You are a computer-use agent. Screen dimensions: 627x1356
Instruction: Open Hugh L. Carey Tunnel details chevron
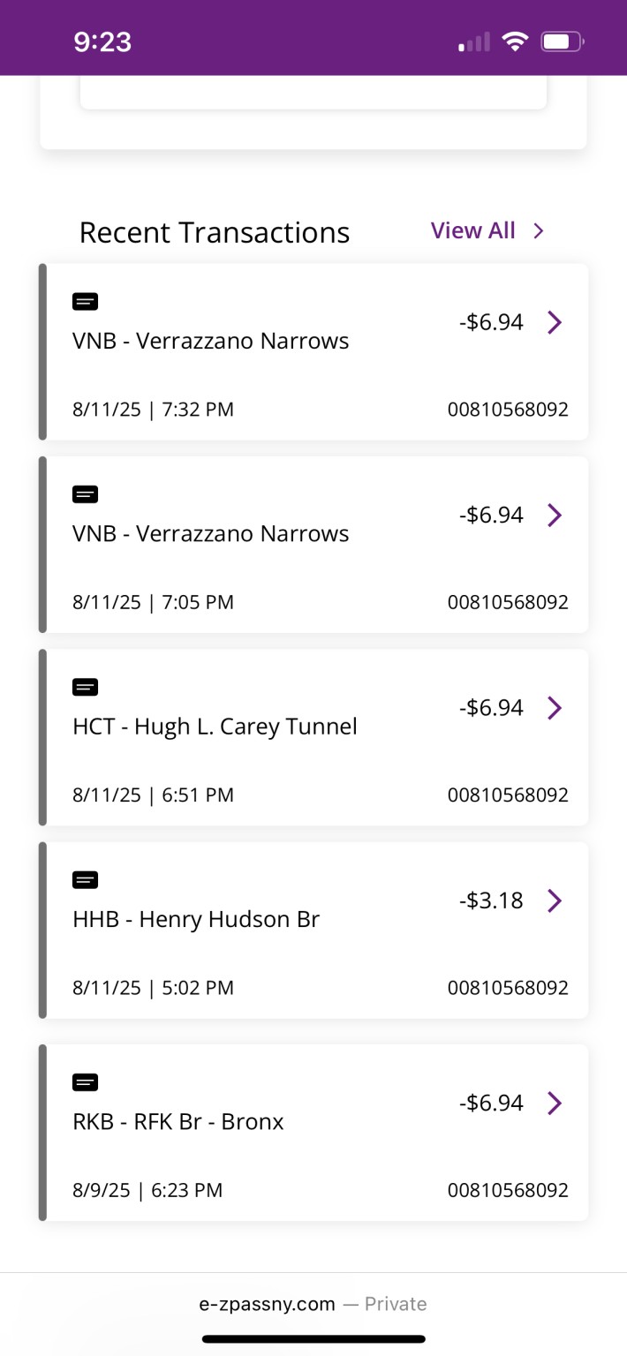[555, 707]
